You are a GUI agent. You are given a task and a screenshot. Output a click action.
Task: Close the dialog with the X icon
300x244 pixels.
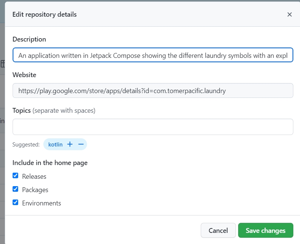[x=290, y=14]
